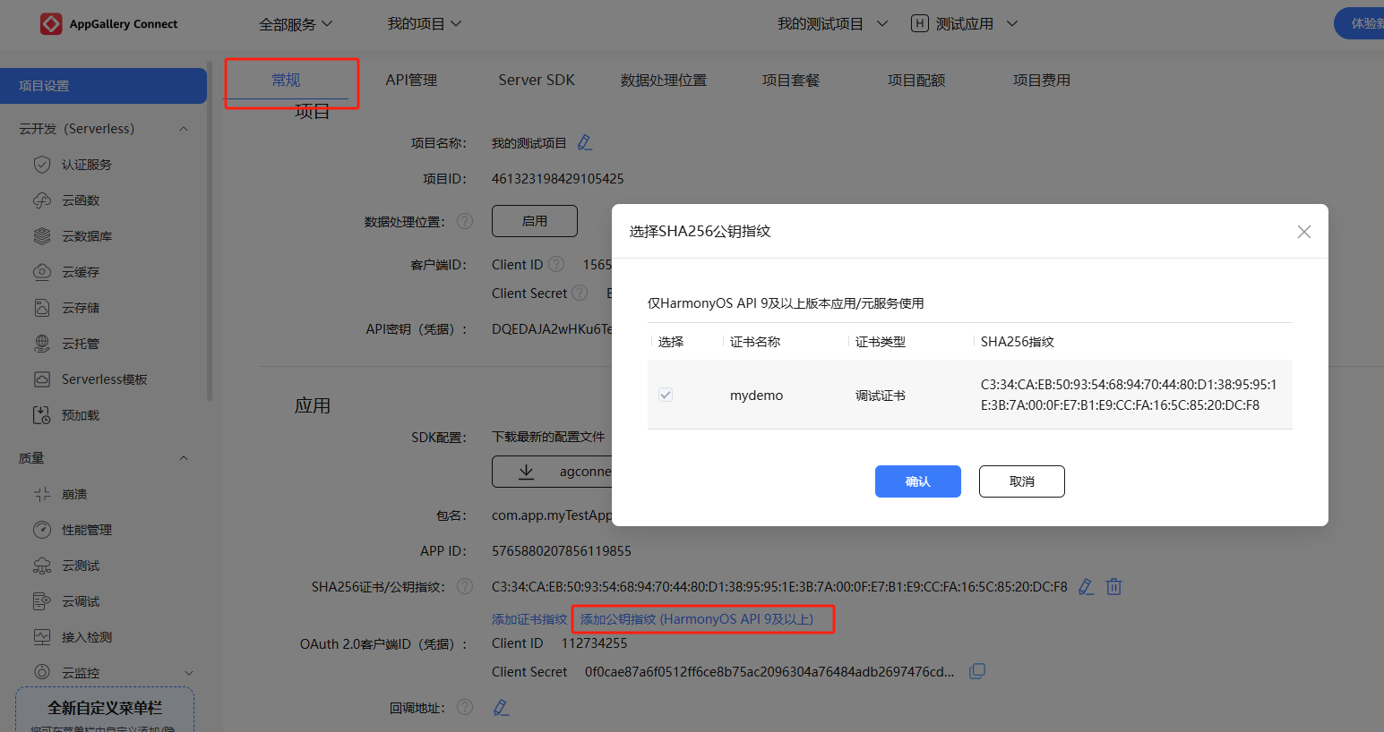Open 云缓存 in the sidebar
1384x732 pixels.
point(81,272)
